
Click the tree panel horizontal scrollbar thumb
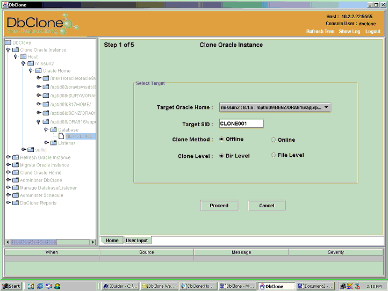coord(34,242)
